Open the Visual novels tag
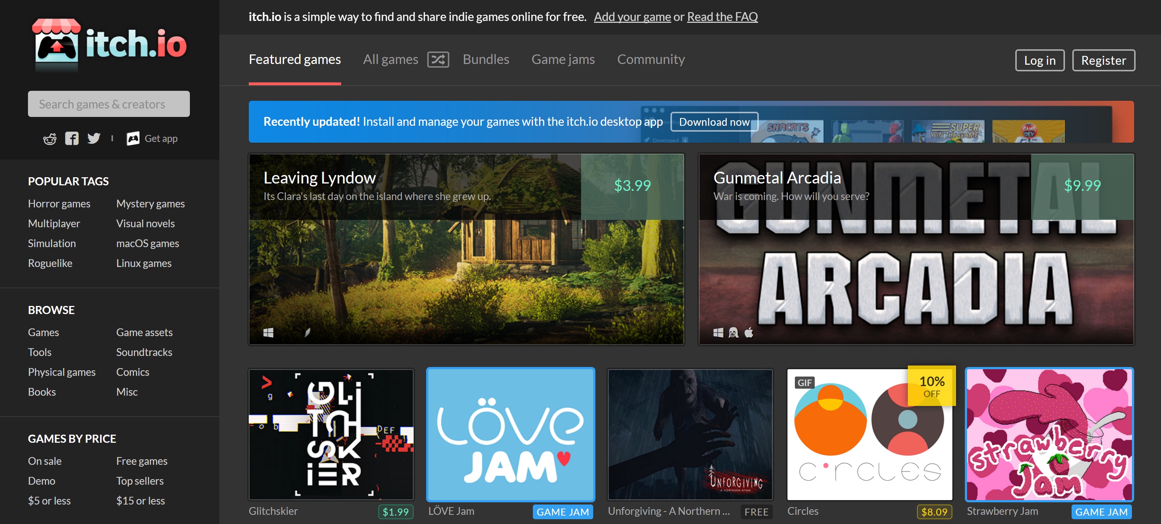This screenshot has width=1161, height=524. coord(146,224)
